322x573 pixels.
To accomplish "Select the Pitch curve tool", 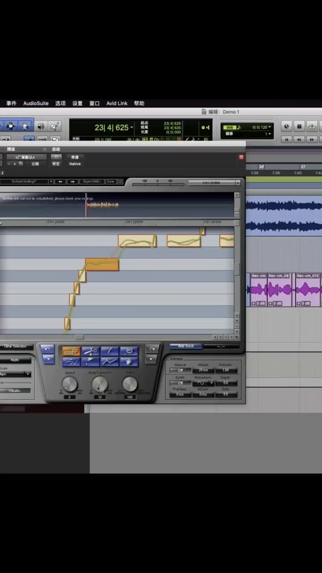I will coord(71,362).
